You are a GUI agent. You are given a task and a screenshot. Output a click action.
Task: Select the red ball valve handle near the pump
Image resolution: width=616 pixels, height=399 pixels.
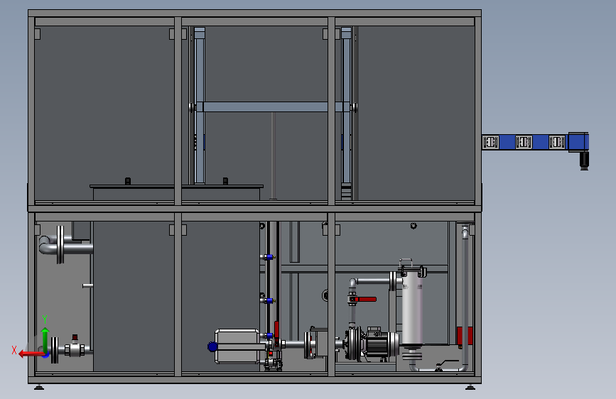[x=363, y=300]
